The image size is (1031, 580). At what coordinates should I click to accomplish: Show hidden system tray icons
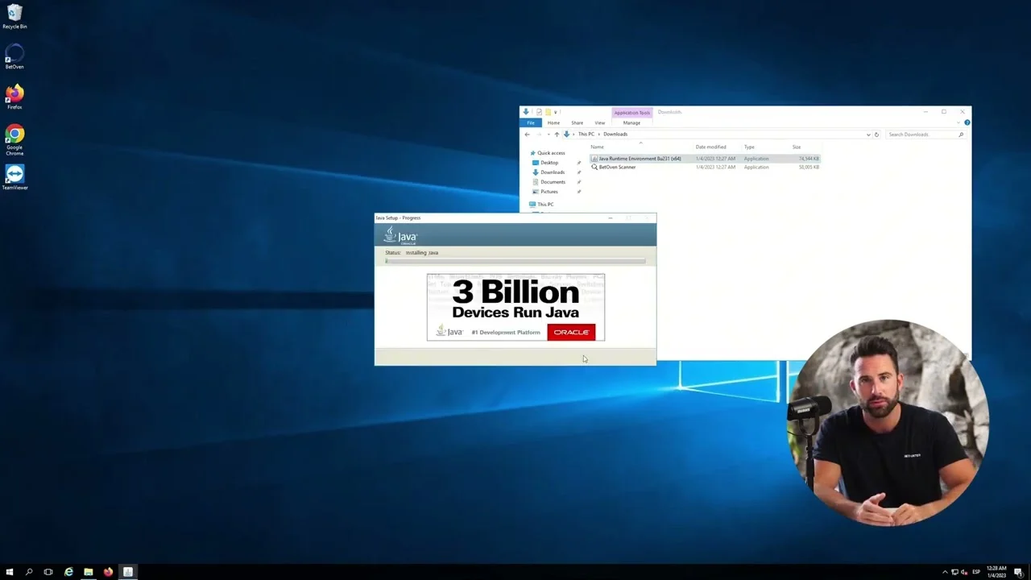(945, 572)
